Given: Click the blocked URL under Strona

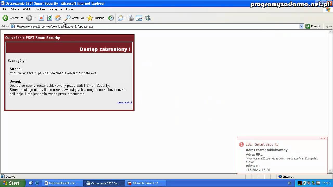Looking at the screenshot, I should 53,73.
